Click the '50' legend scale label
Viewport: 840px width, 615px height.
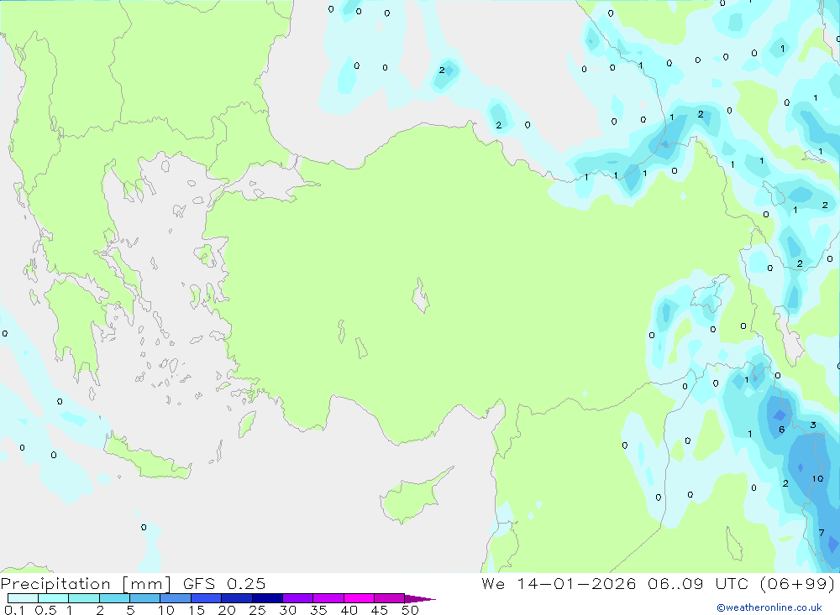pyautogui.click(x=410, y=610)
